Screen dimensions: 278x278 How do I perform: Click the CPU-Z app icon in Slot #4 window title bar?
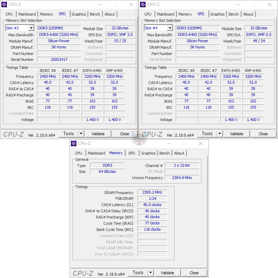(x=143, y=4)
